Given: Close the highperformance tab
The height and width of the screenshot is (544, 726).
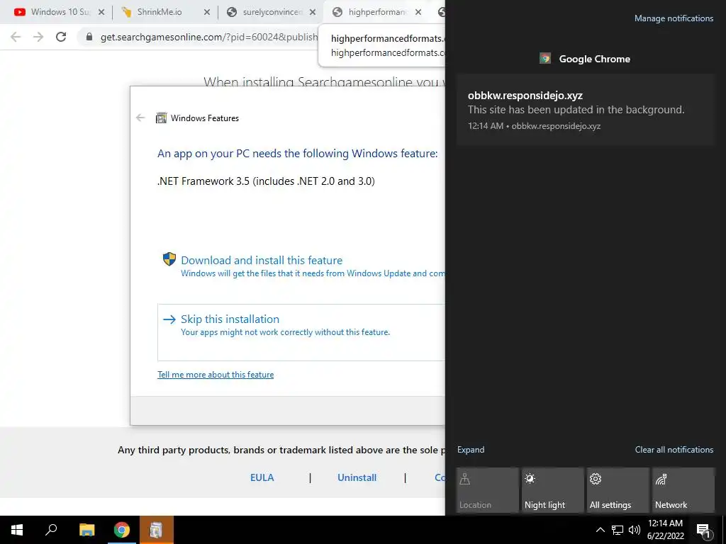Looking at the screenshot, I should 418,12.
